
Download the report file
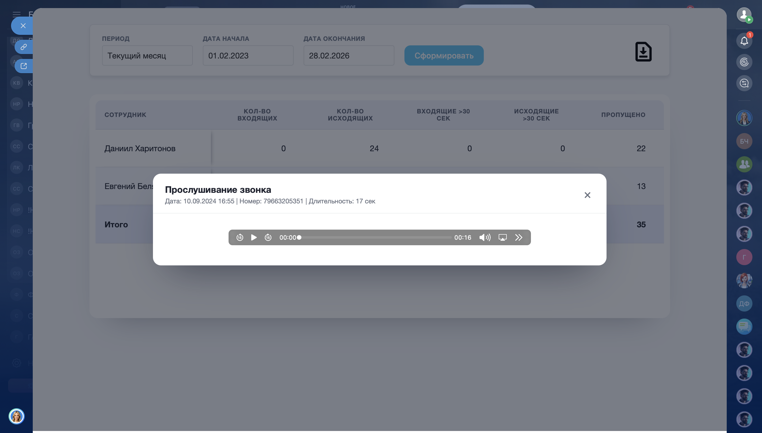click(643, 52)
